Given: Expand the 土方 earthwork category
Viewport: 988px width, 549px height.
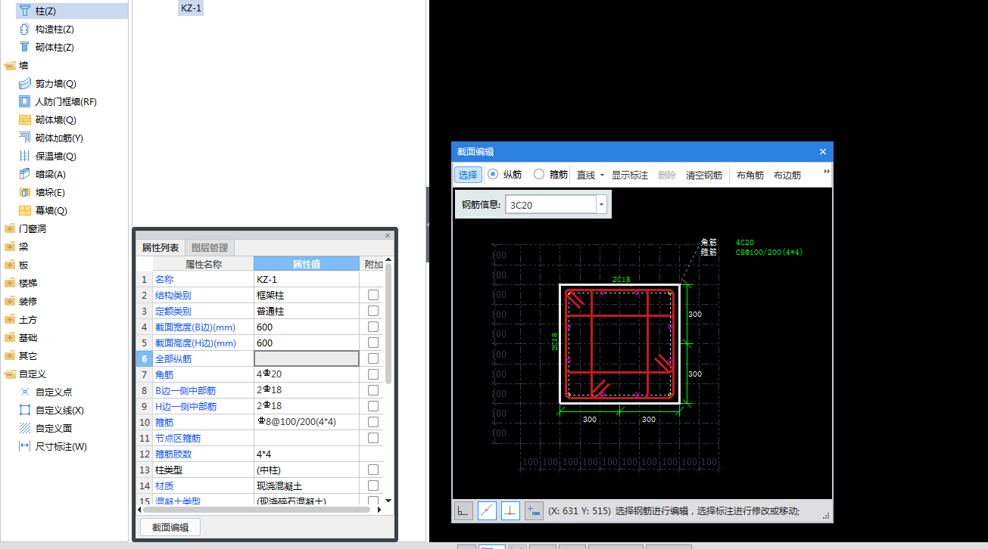Looking at the screenshot, I should click(10, 319).
